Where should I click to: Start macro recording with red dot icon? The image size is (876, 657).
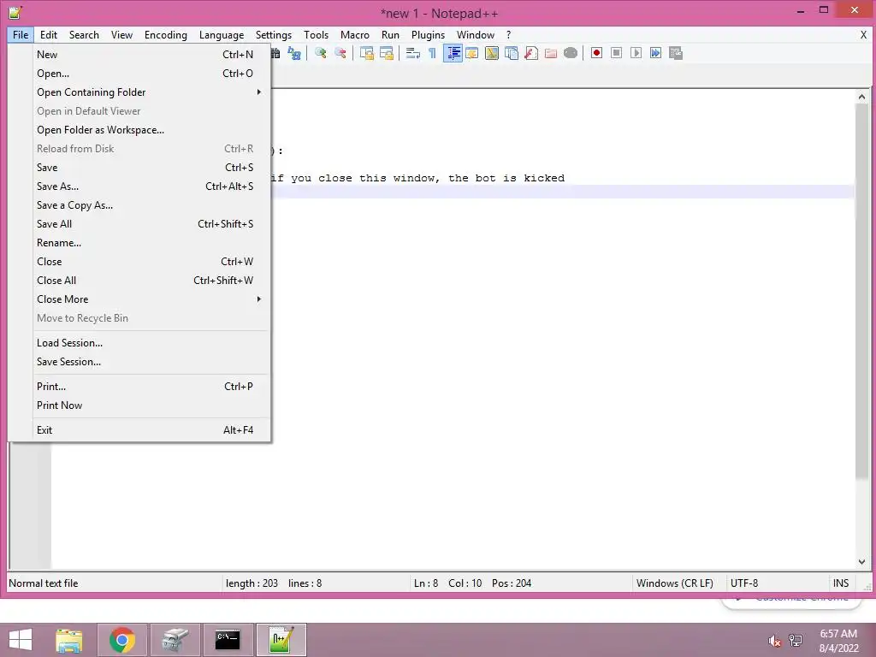click(x=596, y=53)
